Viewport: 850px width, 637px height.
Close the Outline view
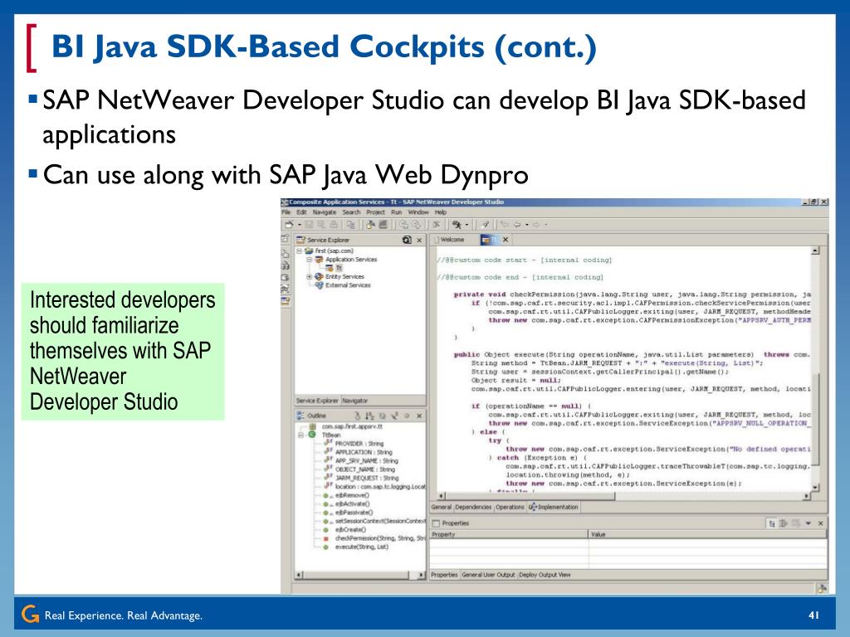click(419, 416)
